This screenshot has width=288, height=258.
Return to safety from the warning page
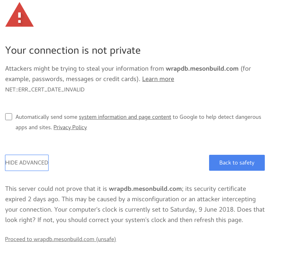click(237, 162)
